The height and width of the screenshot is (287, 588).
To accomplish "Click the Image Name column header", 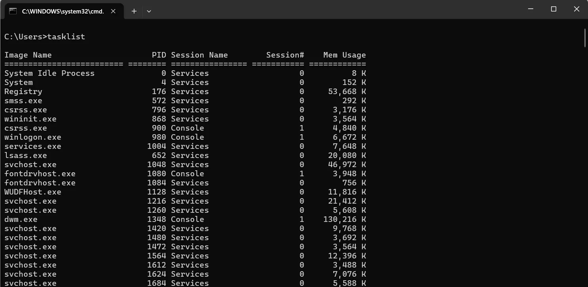I will [28, 55].
